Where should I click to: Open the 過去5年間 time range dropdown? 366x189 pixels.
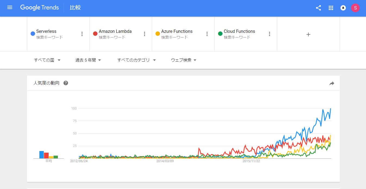tap(87, 60)
